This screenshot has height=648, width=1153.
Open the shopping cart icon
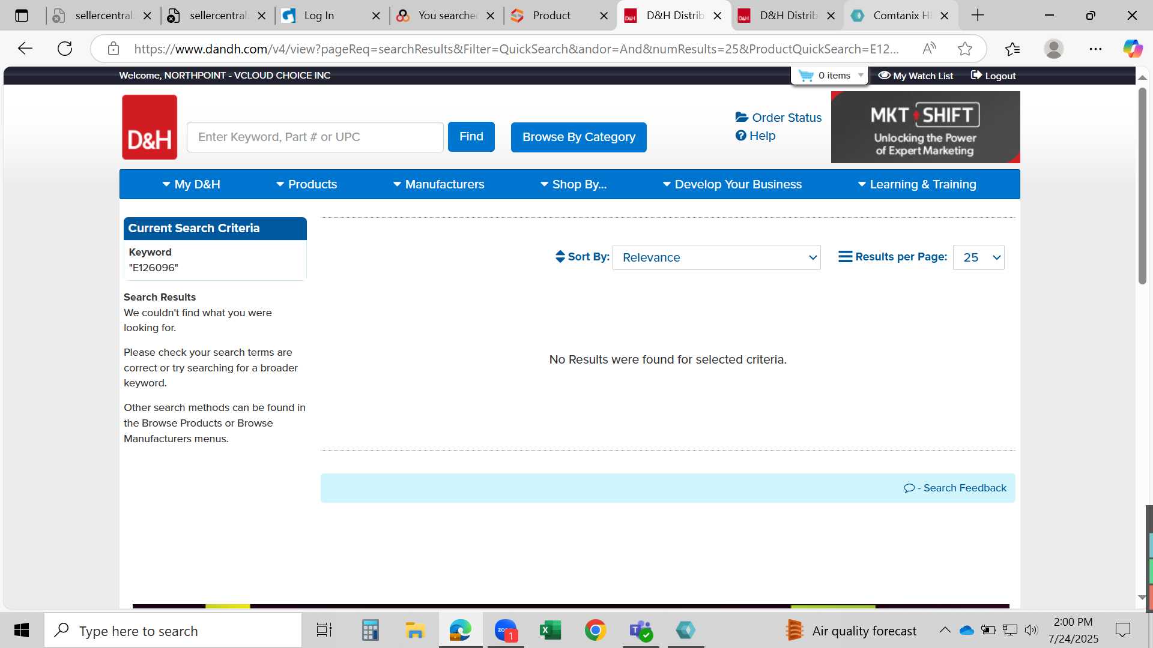coord(806,76)
